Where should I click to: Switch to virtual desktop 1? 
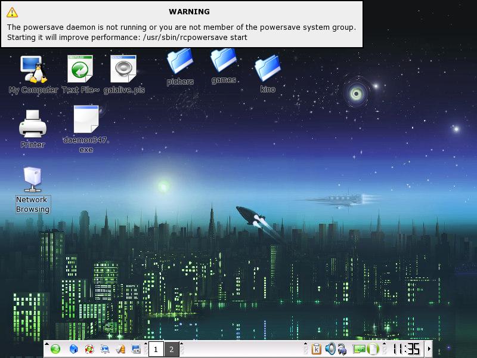(x=156, y=349)
